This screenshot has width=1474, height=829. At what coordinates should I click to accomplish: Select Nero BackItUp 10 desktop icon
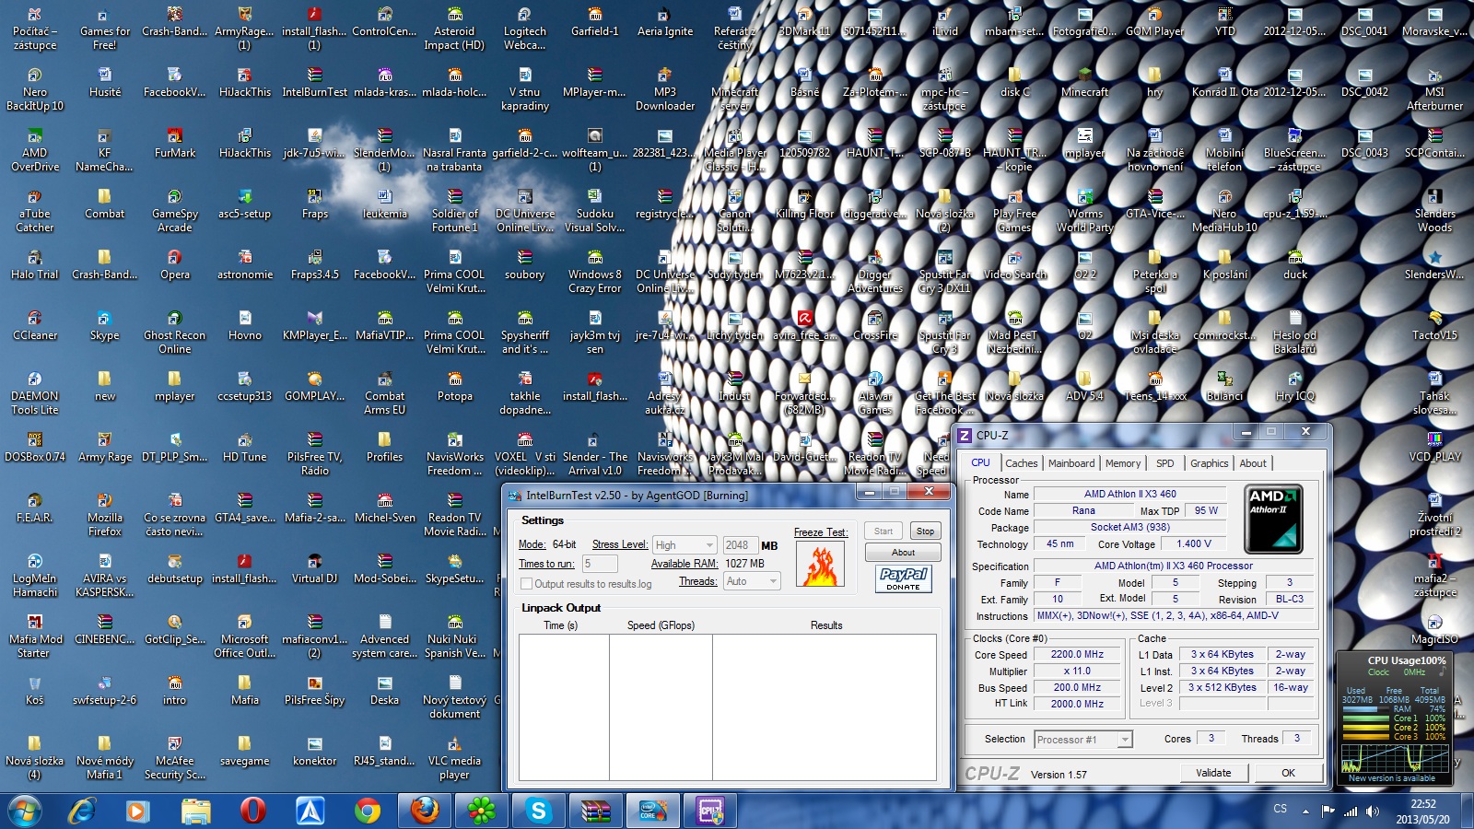pyautogui.click(x=35, y=90)
